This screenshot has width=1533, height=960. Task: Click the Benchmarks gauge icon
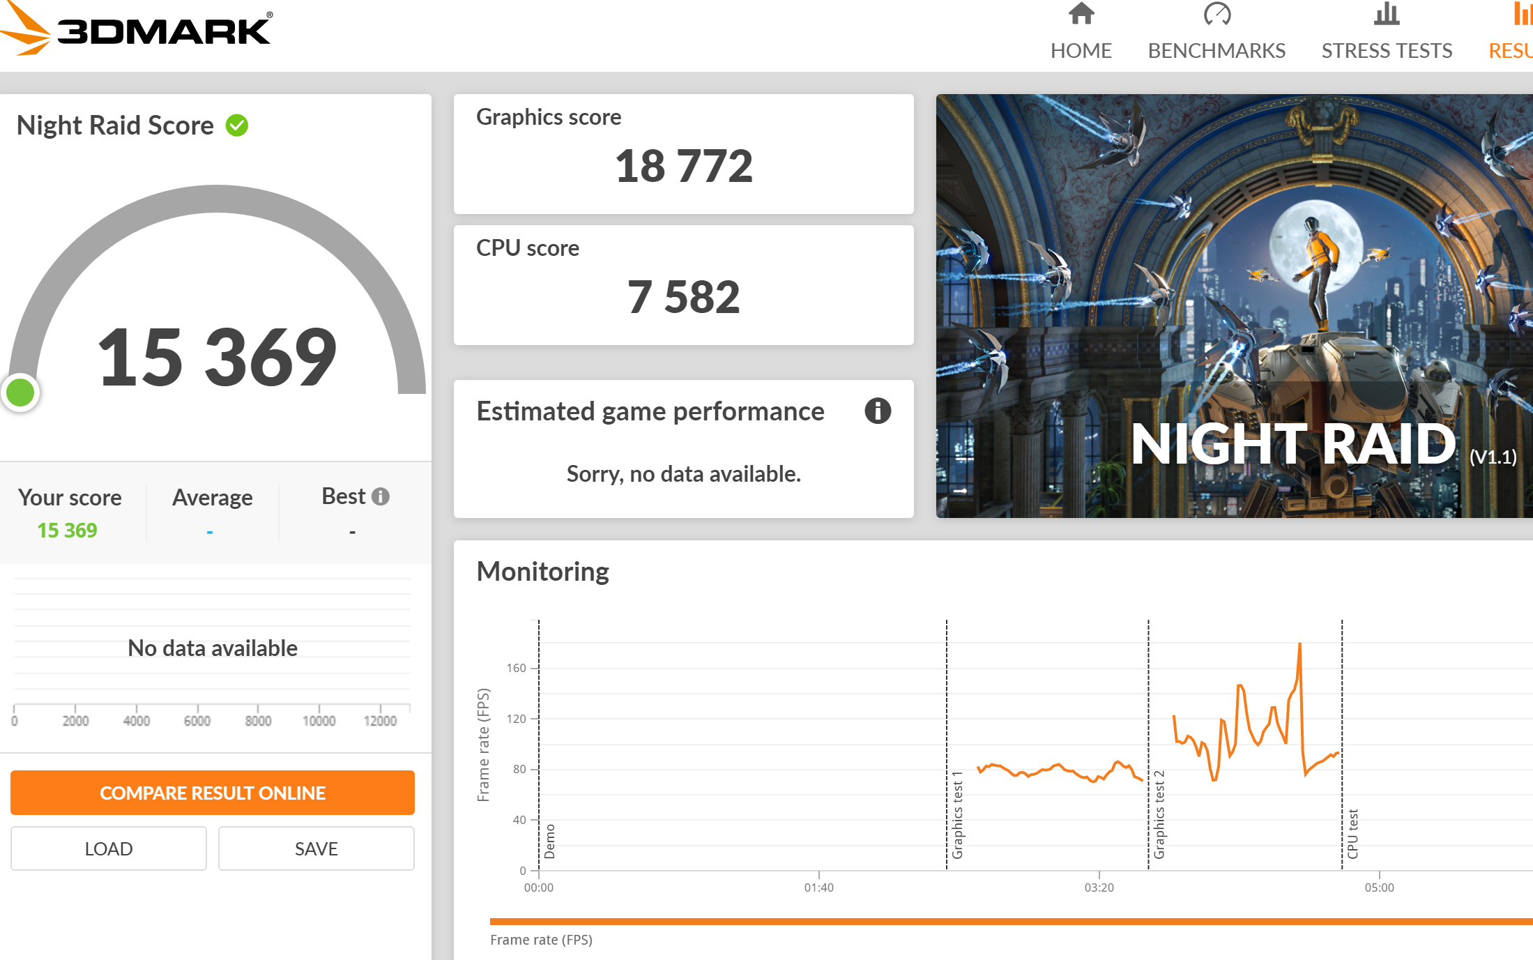coord(1217,13)
